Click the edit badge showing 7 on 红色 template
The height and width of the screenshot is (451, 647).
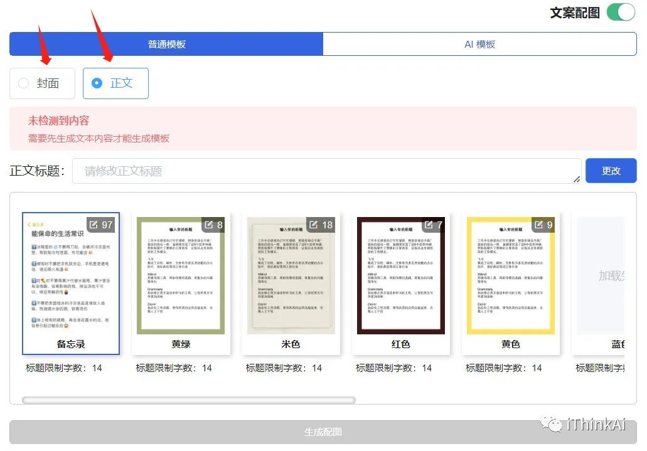430,225
